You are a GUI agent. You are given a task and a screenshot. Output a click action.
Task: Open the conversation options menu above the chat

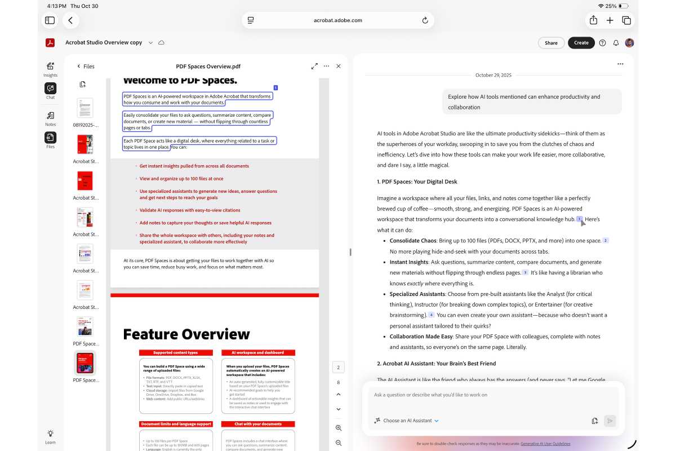click(620, 64)
